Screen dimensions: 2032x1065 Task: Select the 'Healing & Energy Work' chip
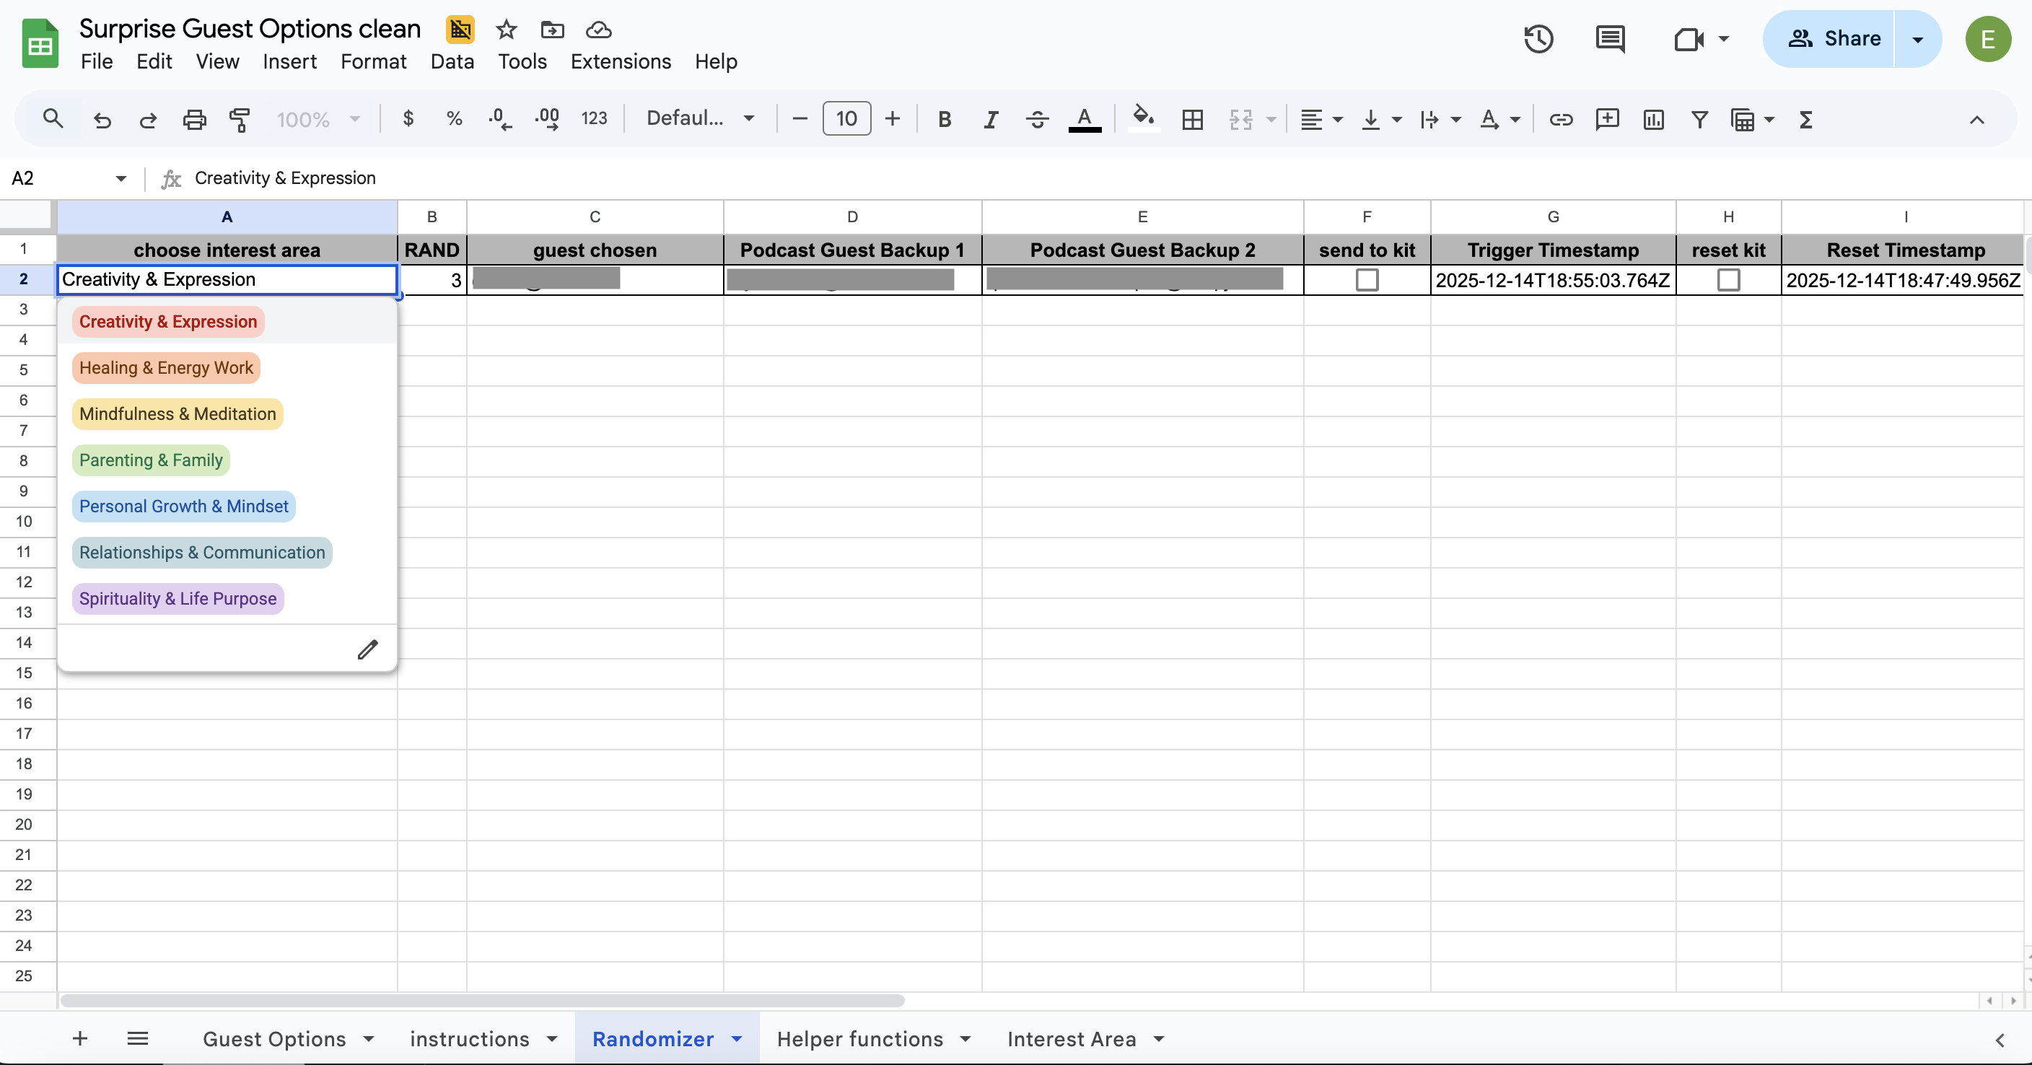[166, 367]
